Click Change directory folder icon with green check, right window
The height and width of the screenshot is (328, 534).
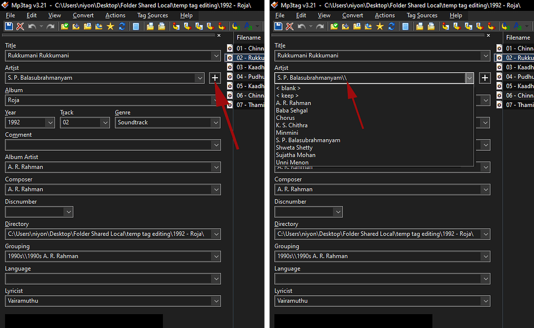(x=334, y=26)
